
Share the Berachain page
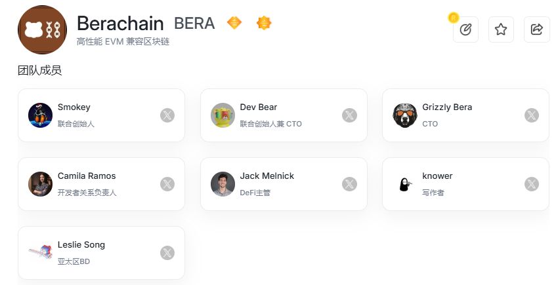(536, 29)
